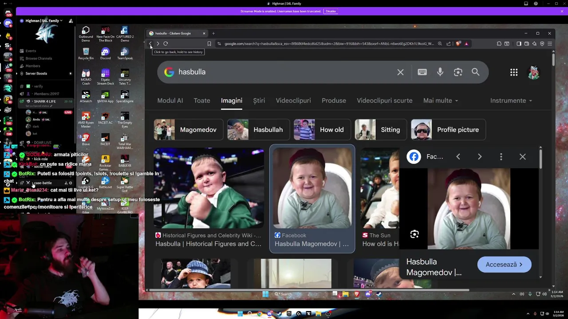Open the Recycle Bin desktop icon
Image resolution: width=568 pixels, height=319 pixels.
86,54
